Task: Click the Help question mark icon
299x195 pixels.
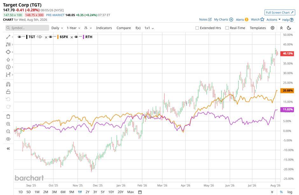Action: pos(292,20)
